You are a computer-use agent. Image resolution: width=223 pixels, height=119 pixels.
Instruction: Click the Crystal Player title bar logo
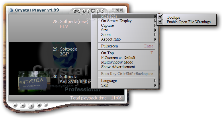11,10
